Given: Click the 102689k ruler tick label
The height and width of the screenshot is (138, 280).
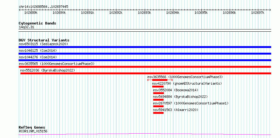Looking at the screenshot, I should [31, 13].
